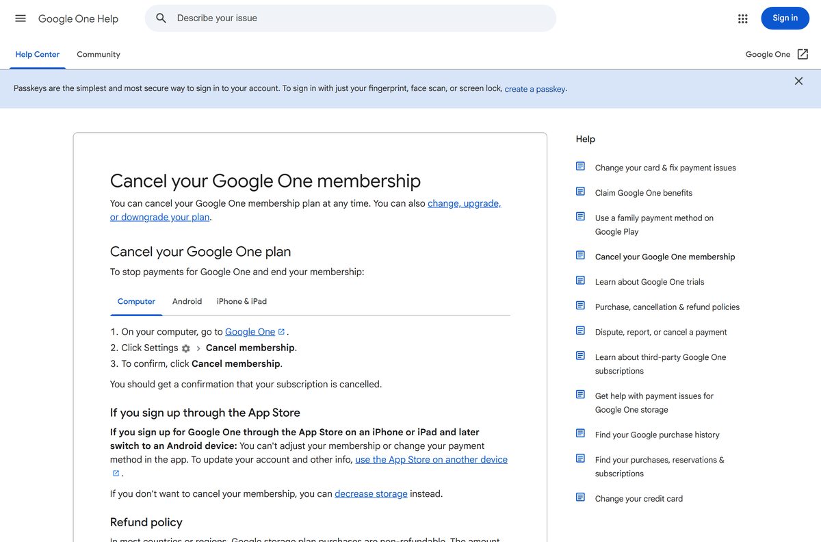Click the Google One external link icon
This screenshot has width=821, height=542.
click(803, 54)
